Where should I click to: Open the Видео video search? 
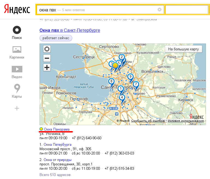tap(17, 72)
